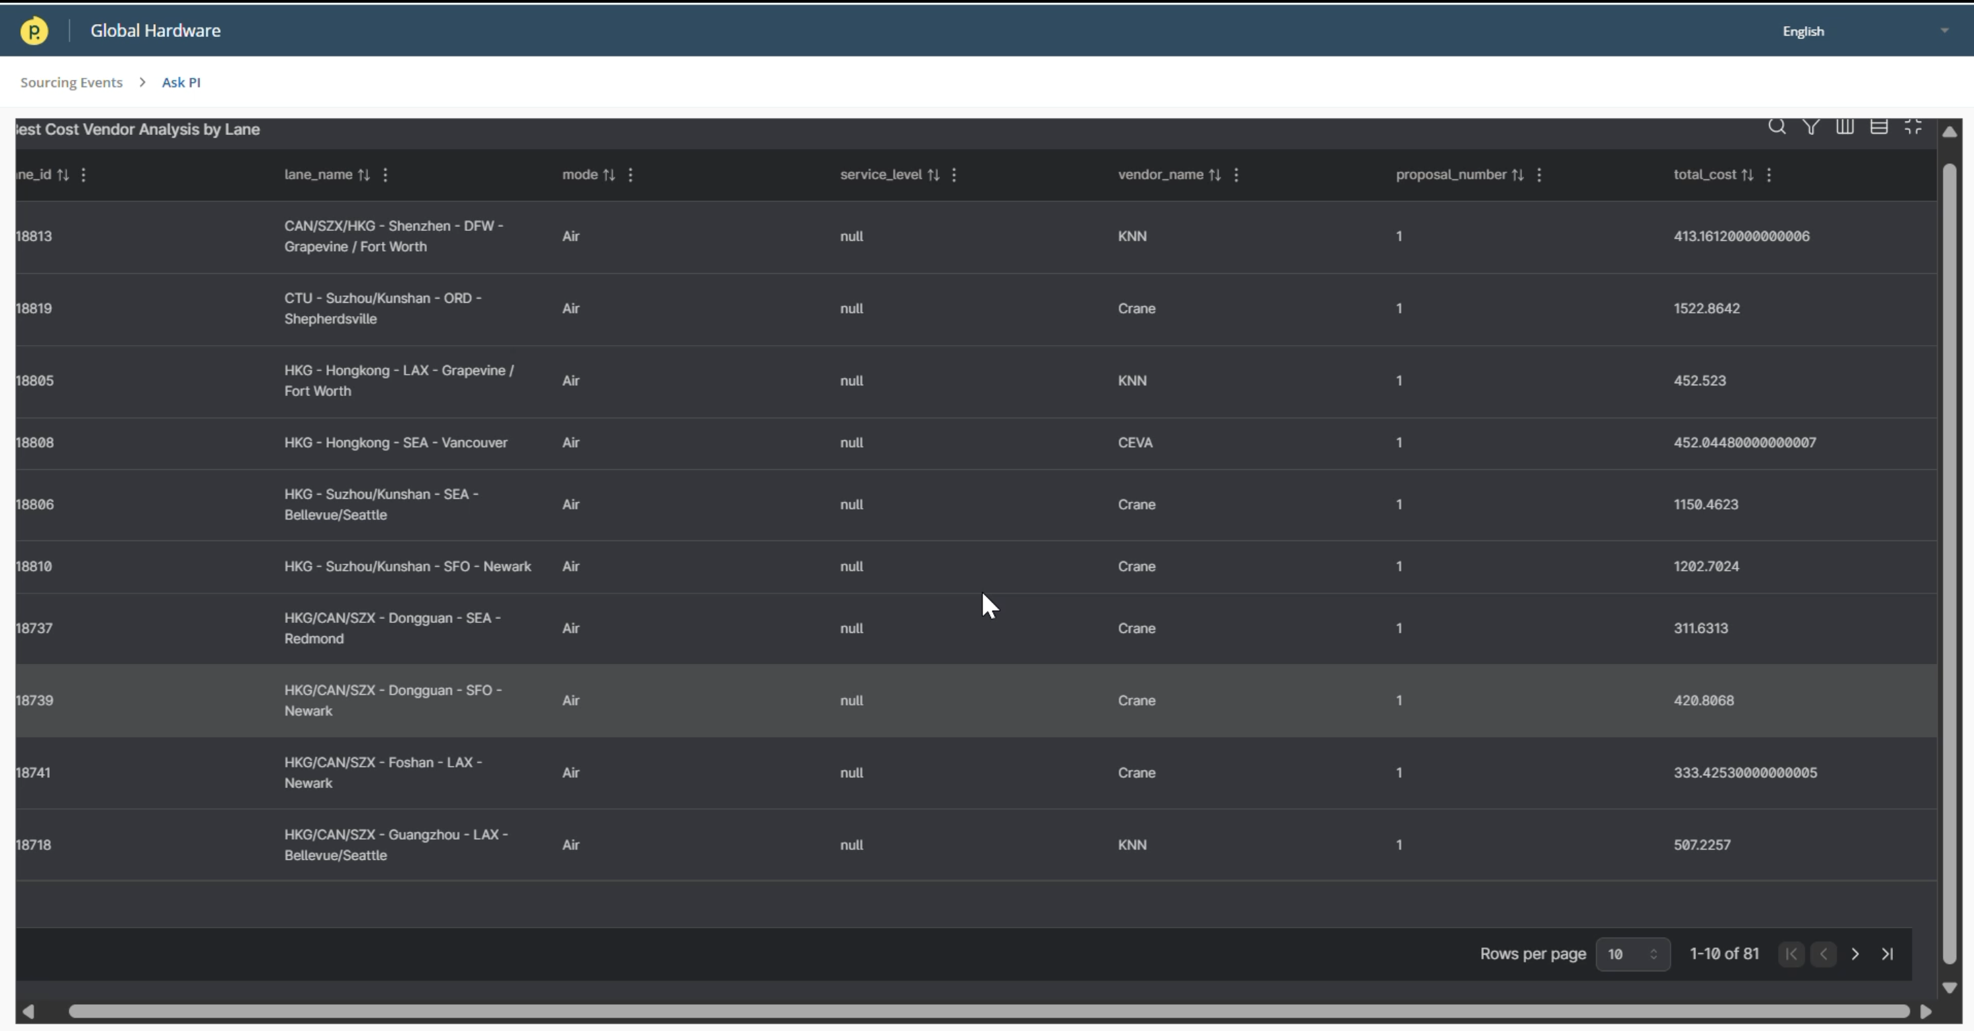Open the lane_name column options menu
This screenshot has height=1031, width=1974.
(x=385, y=175)
